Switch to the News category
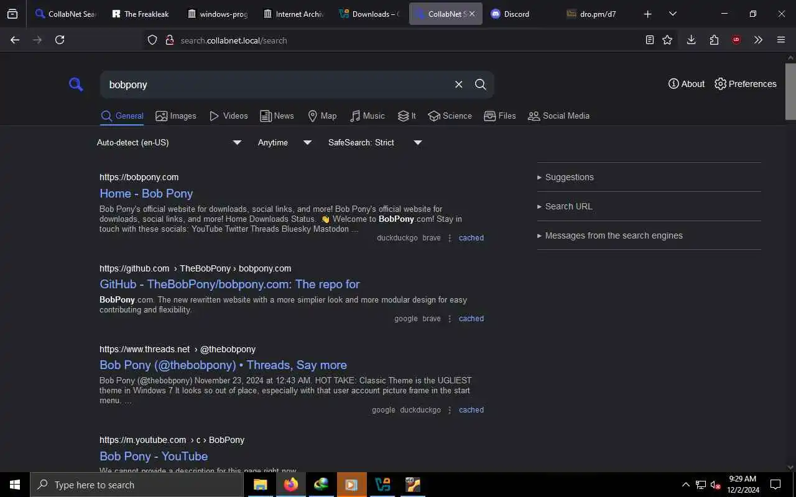The width and height of the screenshot is (796, 497). point(277,116)
